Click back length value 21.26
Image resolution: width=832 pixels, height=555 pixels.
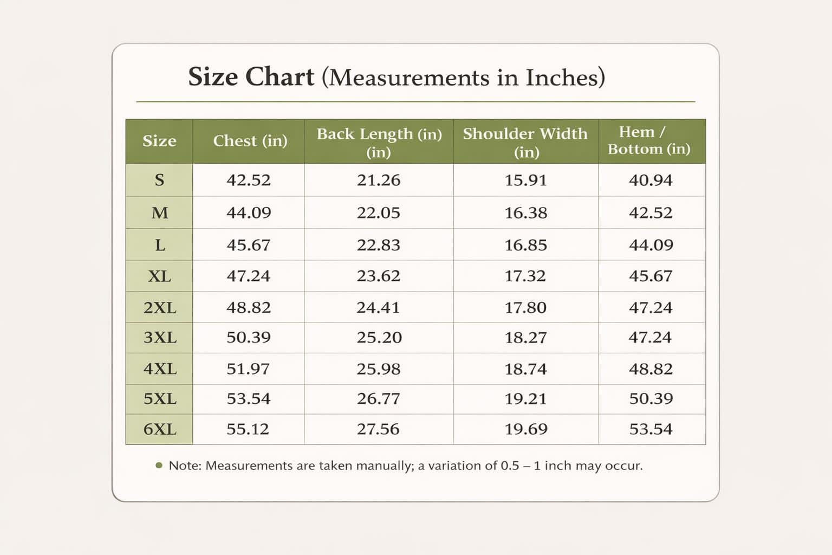(378, 180)
